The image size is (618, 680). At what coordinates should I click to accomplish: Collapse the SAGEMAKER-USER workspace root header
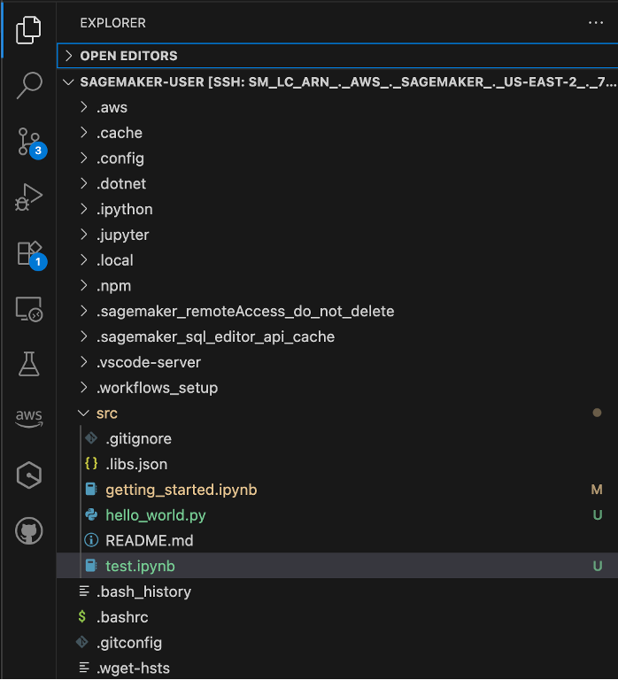coord(336,81)
